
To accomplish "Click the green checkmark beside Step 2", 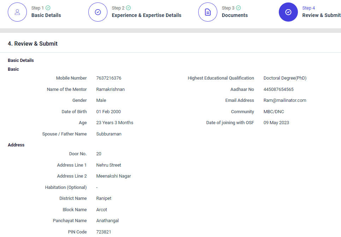I will coord(129,8).
